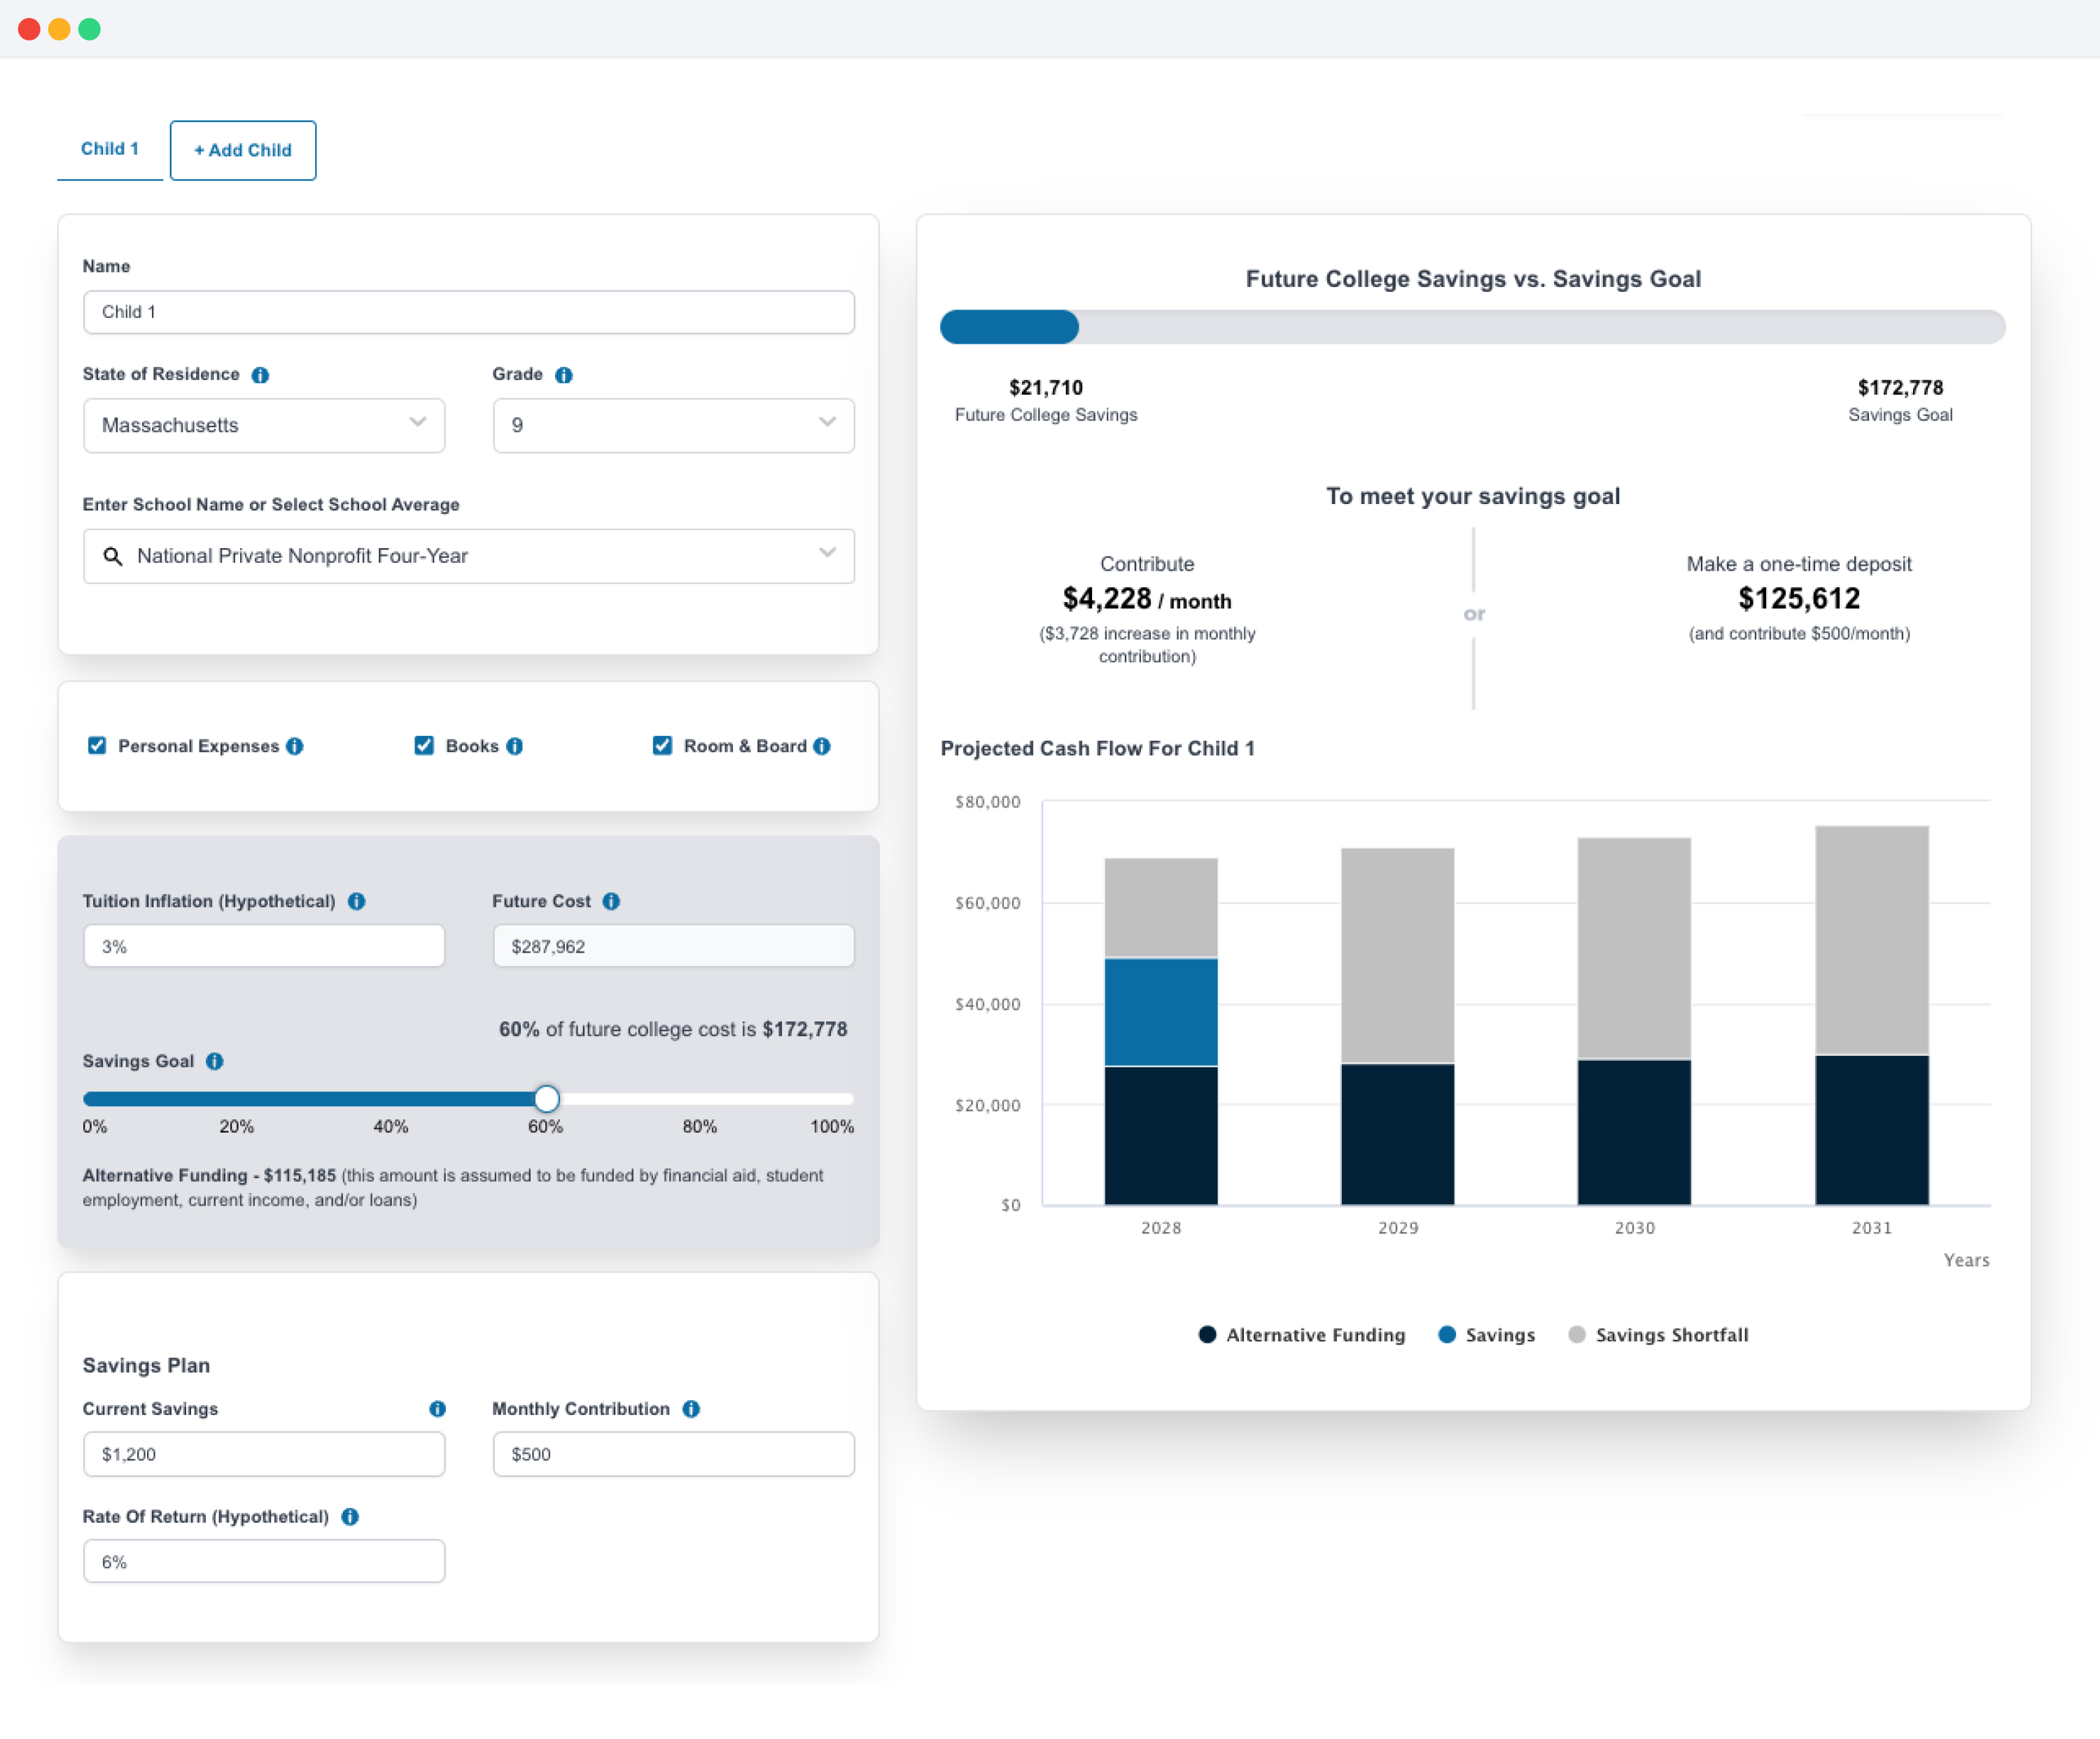Click the 2030 Savings Shortfall bar segment
Viewport: 2100px width, 1739px height.
pyautogui.click(x=1635, y=948)
